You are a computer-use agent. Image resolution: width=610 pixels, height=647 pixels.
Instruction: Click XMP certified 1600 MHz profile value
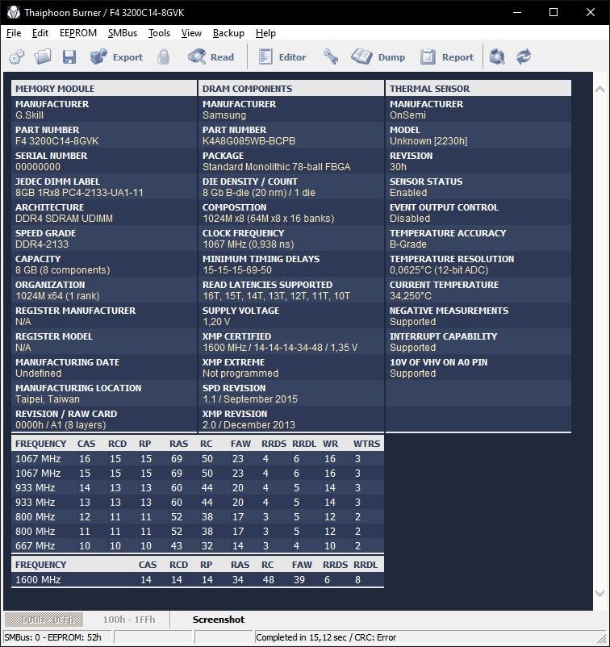(280, 348)
